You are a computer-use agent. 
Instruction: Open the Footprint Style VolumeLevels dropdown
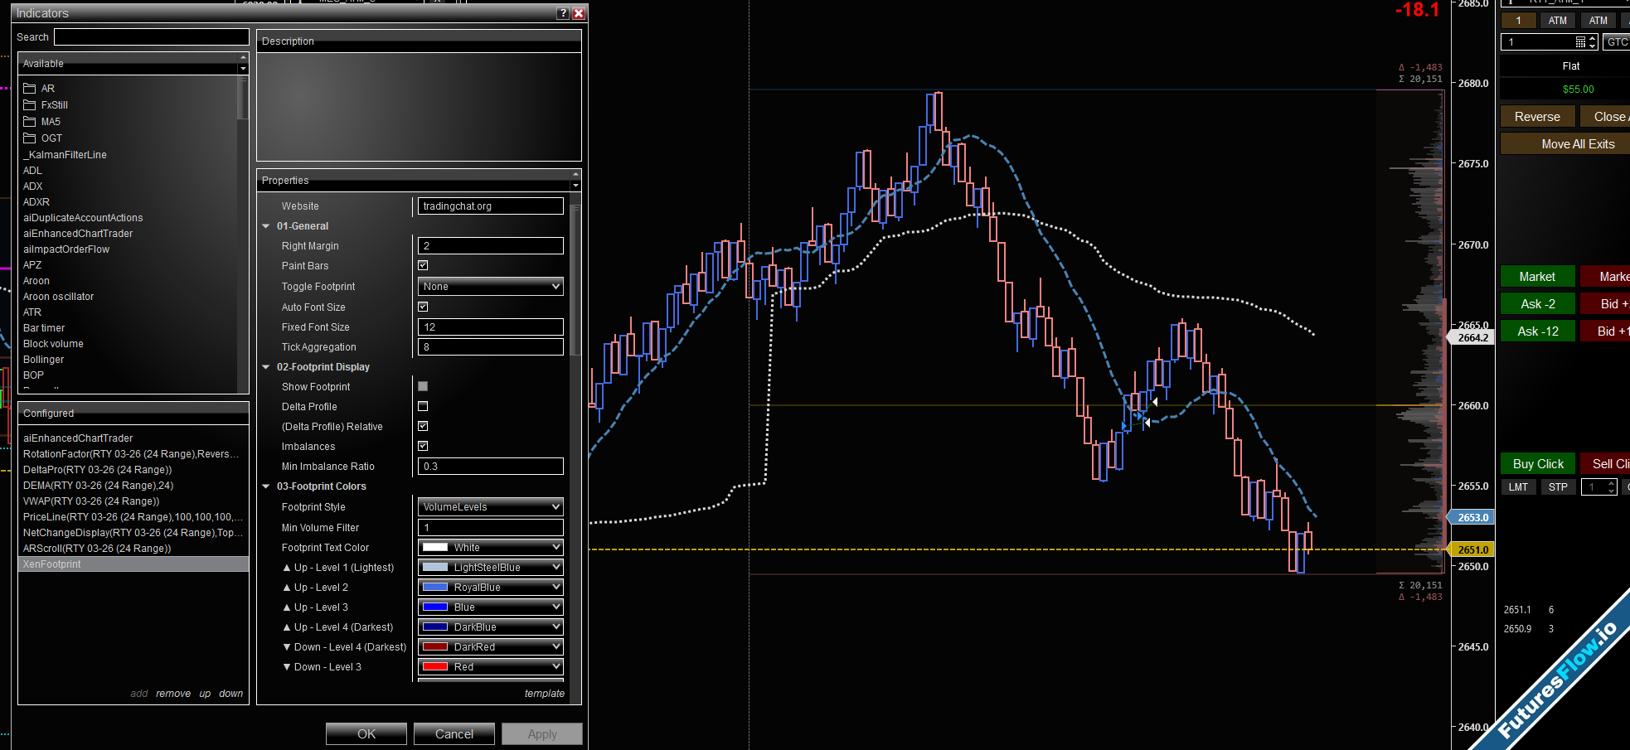coord(490,507)
